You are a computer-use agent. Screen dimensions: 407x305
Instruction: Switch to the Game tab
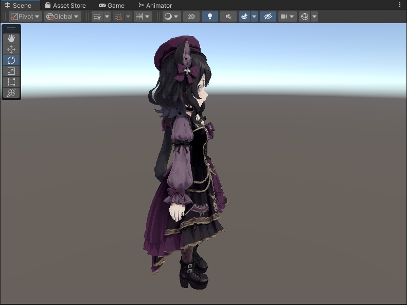click(x=112, y=5)
